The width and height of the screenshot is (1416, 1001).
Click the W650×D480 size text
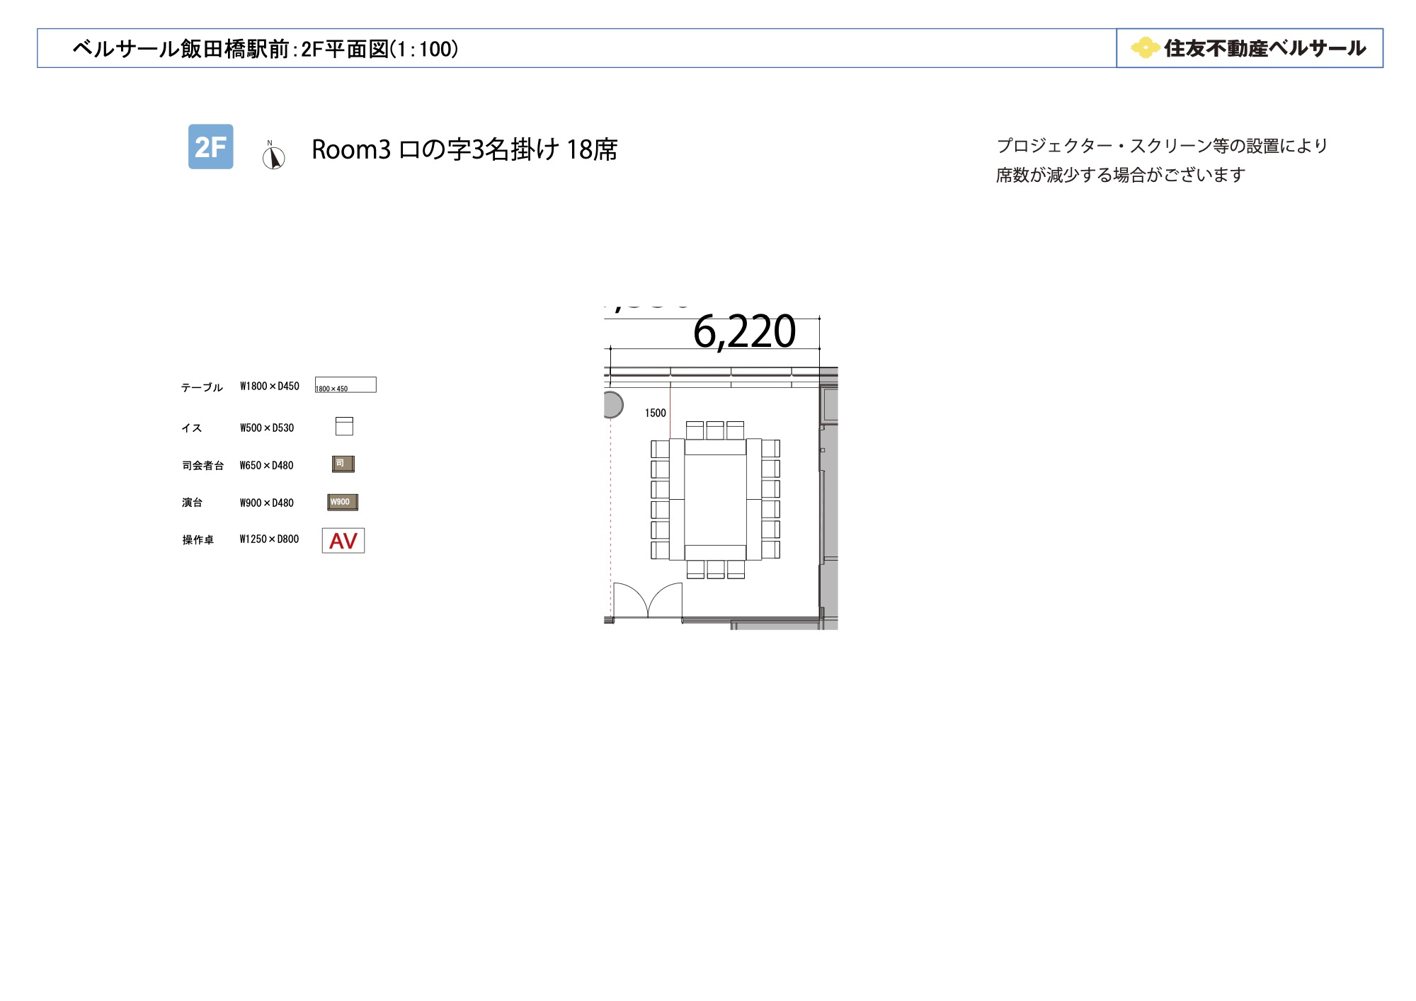click(267, 465)
